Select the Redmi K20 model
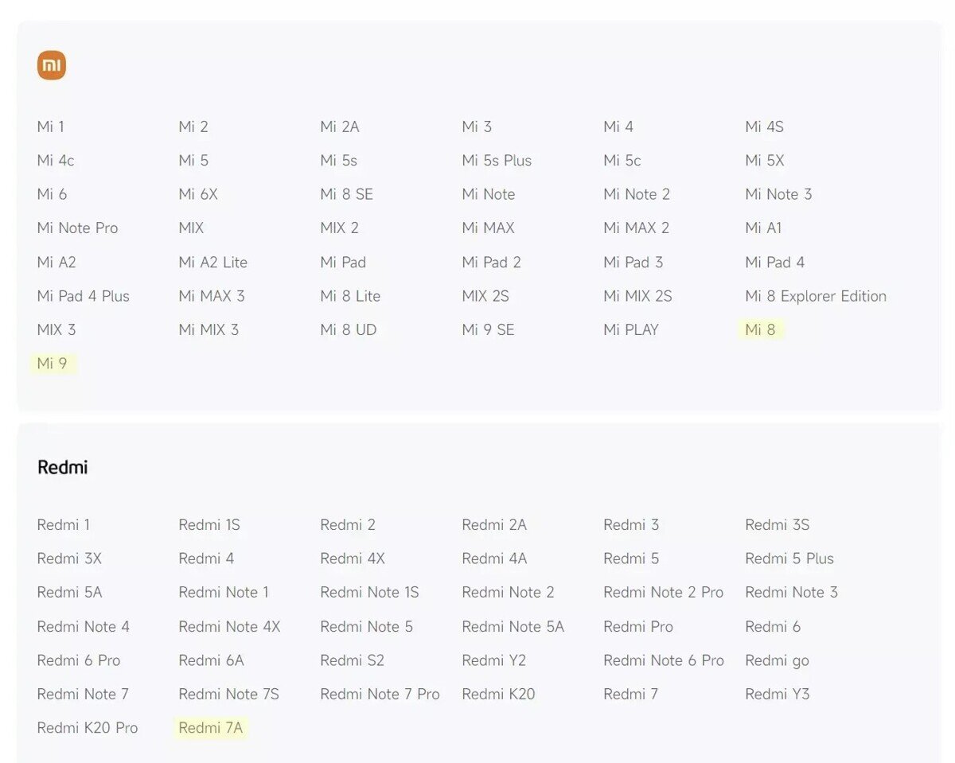Image resolution: width=955 pixels, height=763 pixels. (x=498, y=695)
